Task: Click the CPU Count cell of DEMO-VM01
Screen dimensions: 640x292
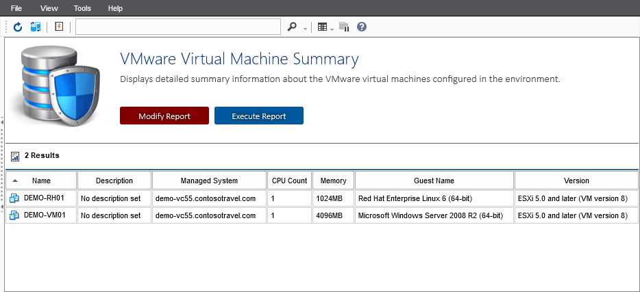Action: click(289, 215)
